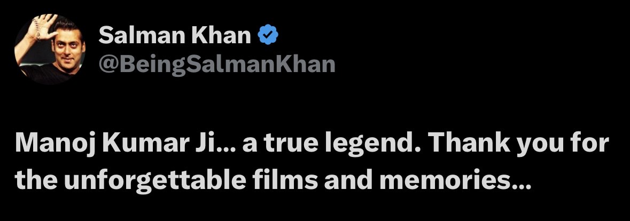Screen dimensions: 630x221
Task: Open the @BeingSalmanKhan handle link
Action: 217,64
